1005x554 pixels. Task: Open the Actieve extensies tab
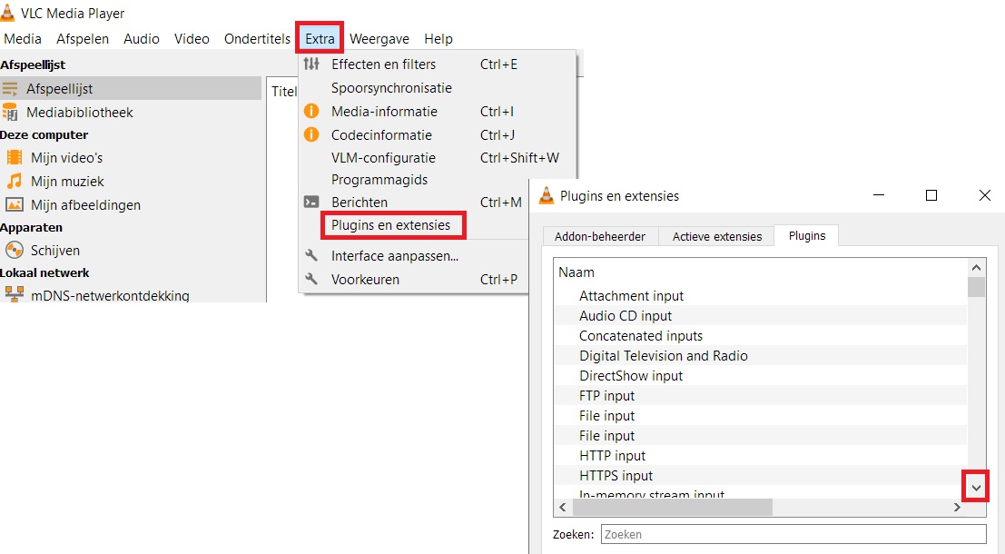point(716,236)
